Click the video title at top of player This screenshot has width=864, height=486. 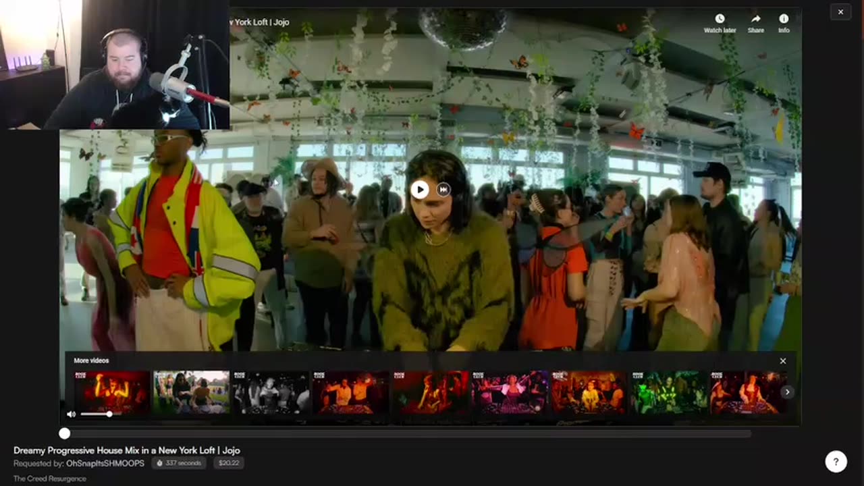pyautogui.click(x=260, y=22)
